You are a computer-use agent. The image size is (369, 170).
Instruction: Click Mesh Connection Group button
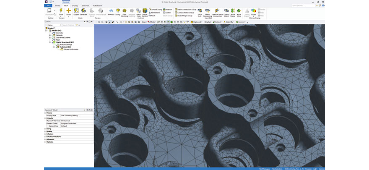186,9
